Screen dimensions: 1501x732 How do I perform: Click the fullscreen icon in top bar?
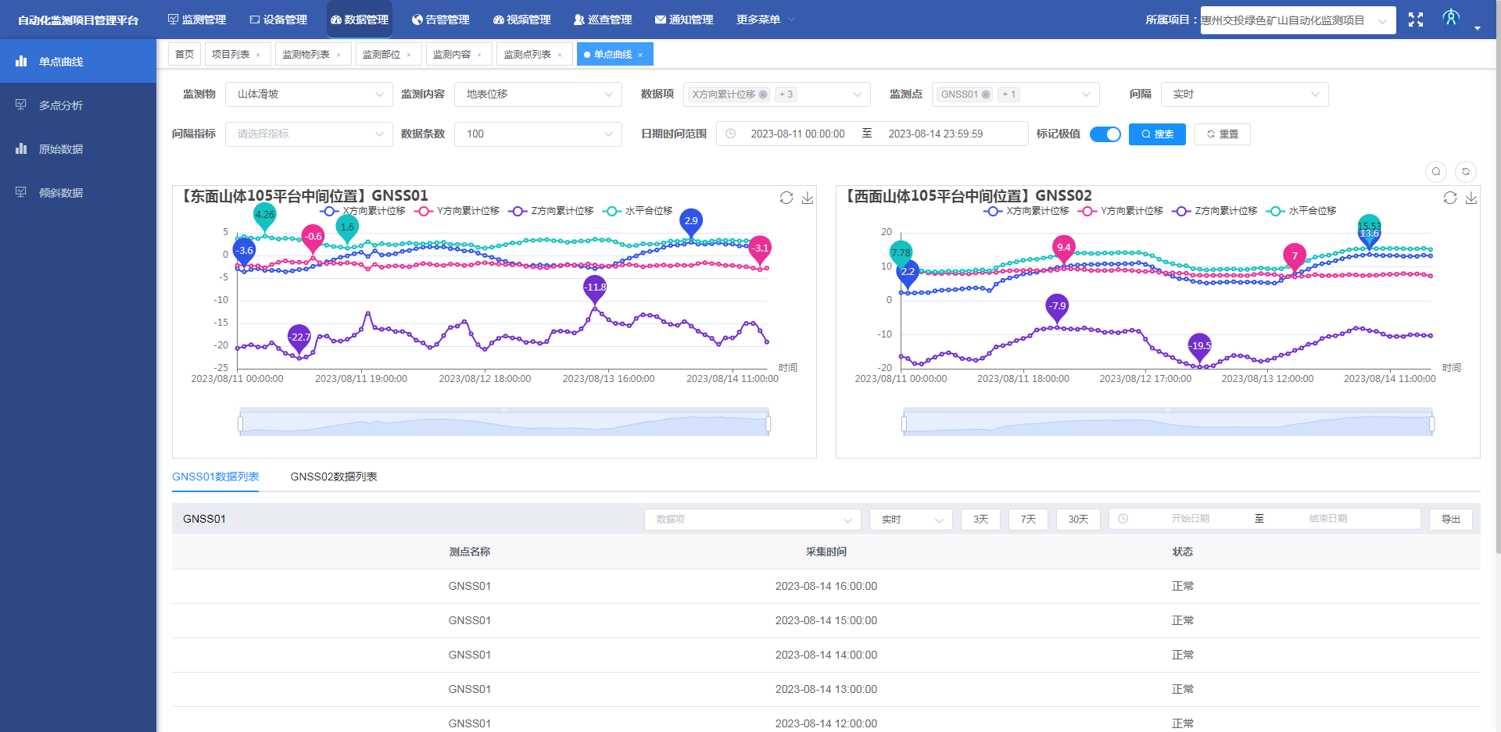pos(1415,20)
